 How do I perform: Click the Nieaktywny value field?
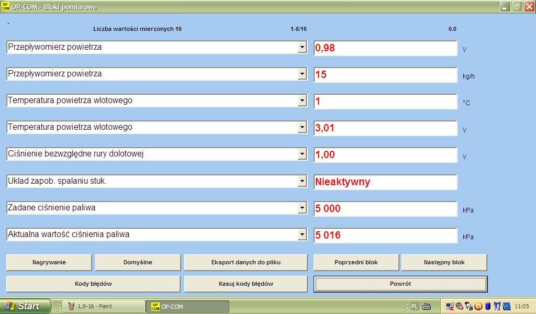385,182
